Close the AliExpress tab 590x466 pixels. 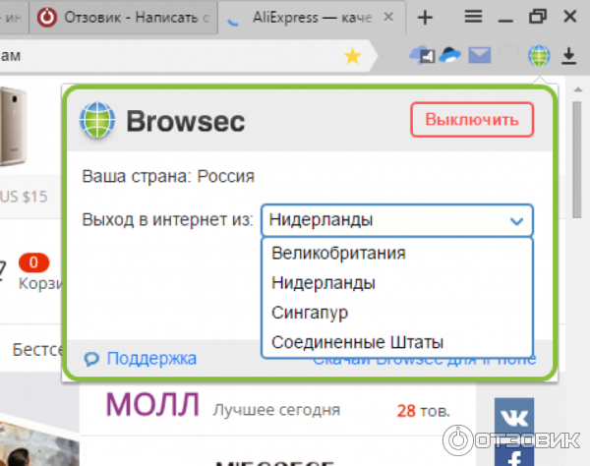click(x=393, y=18)
